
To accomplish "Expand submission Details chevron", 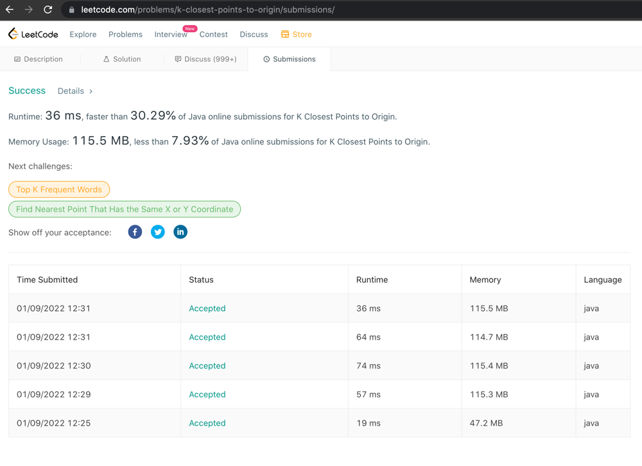I will (x=91, y=91).
